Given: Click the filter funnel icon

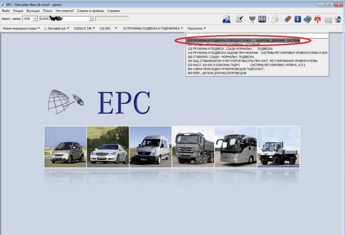Looking at the screenshot, I should 252,19.
